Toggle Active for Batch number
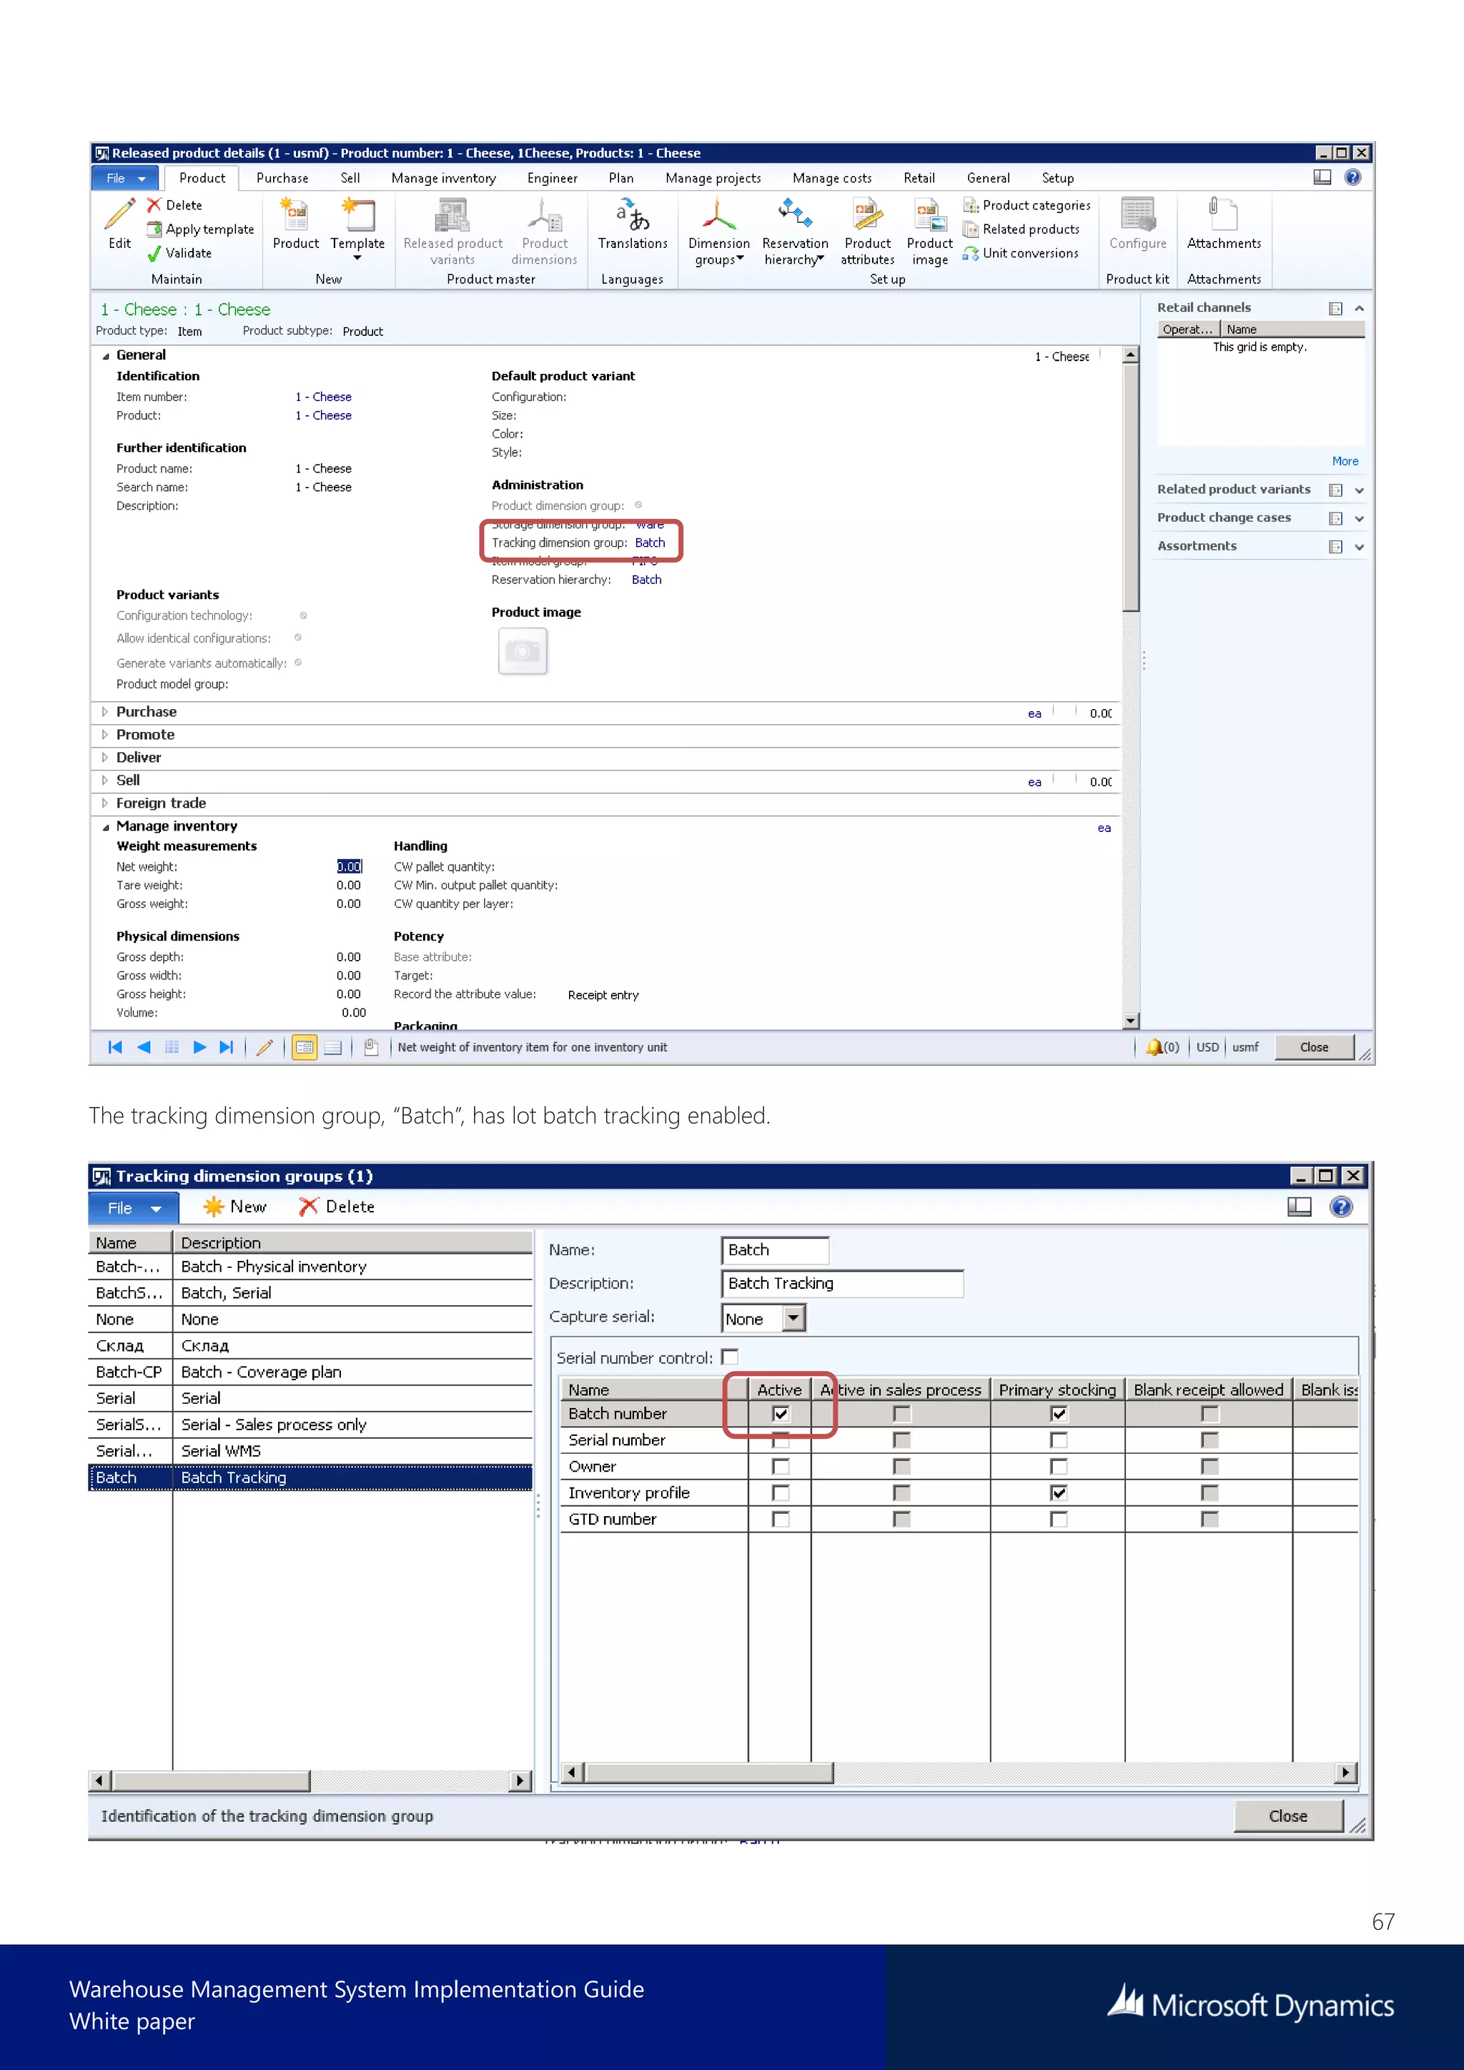1464x2070 pixels. [x=781, y=1414]
